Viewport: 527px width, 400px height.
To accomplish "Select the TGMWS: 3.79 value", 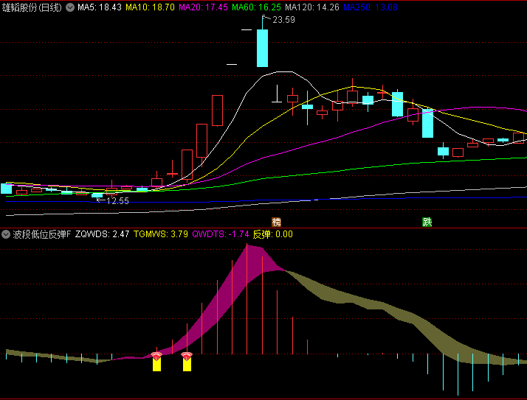I will 161,234.
